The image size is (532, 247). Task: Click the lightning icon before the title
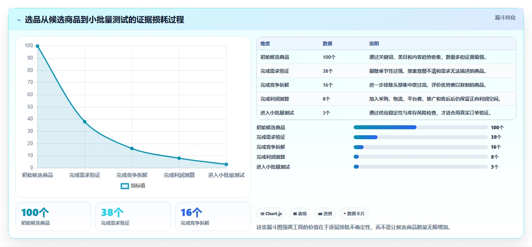19,20
